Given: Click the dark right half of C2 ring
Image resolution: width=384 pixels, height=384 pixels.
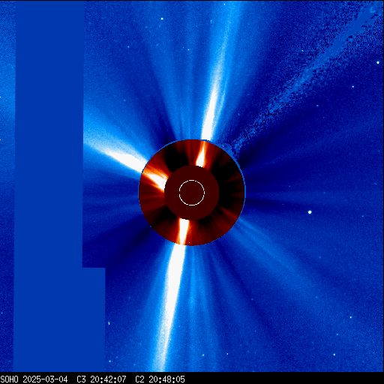Looking at the screenshot, I should point(231,193).
